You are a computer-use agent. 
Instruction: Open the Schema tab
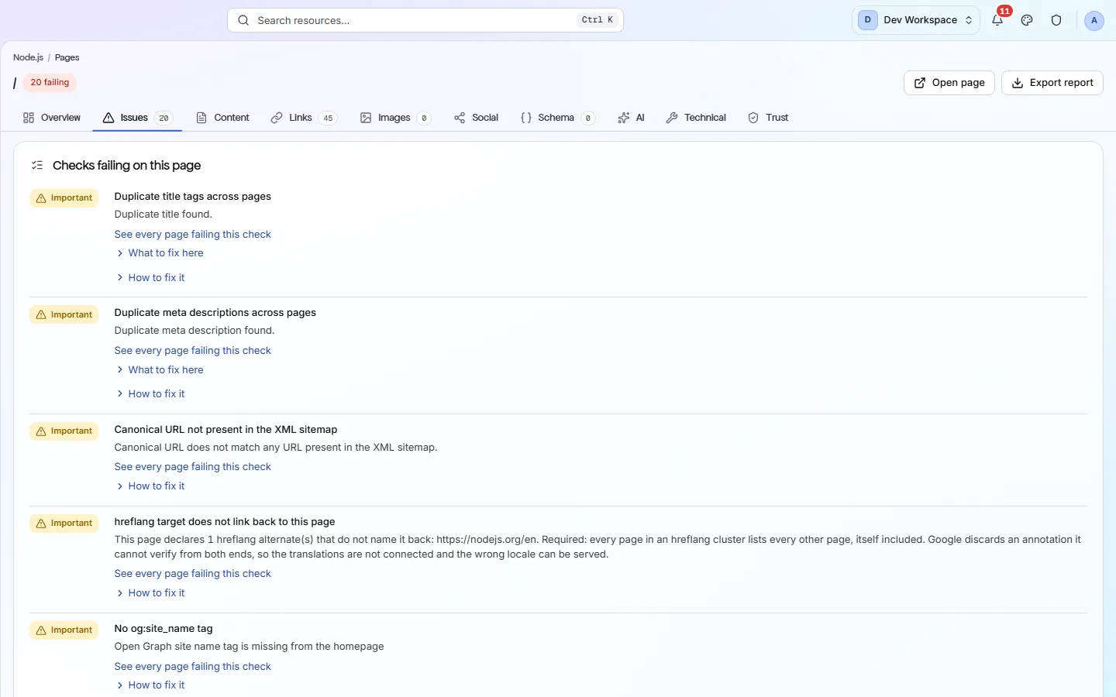tap(557, 118)
